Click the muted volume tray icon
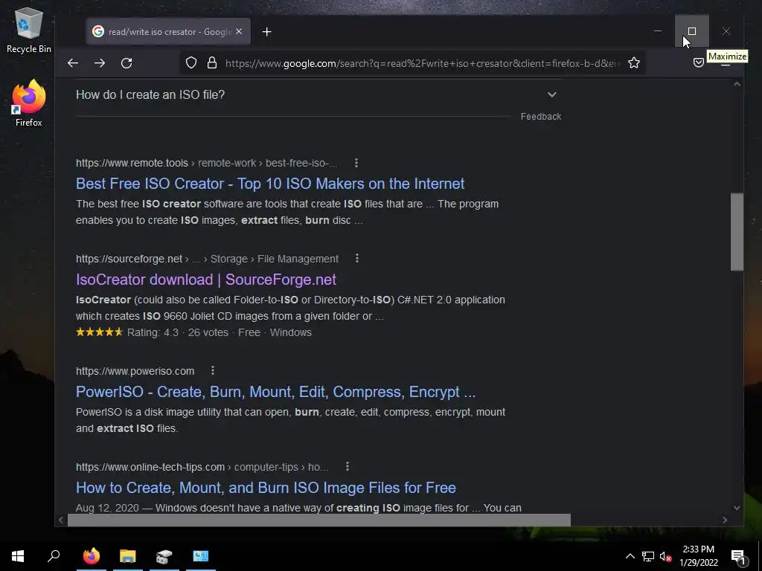The width and height of the screenshot is (762, 571). [665, 556]
